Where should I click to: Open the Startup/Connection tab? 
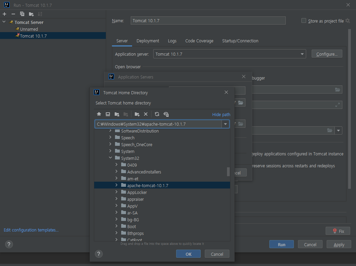[240, 41]
